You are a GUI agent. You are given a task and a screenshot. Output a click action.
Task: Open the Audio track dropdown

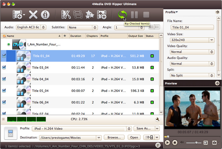point(31,28)
